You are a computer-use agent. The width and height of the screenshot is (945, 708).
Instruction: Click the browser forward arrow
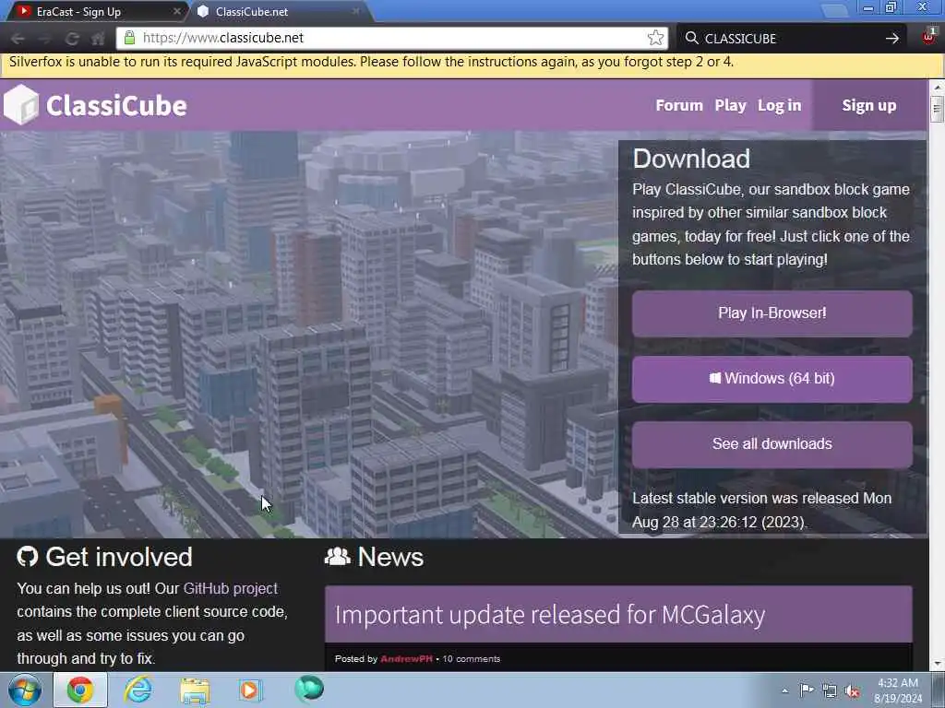(x=44, y=39)
